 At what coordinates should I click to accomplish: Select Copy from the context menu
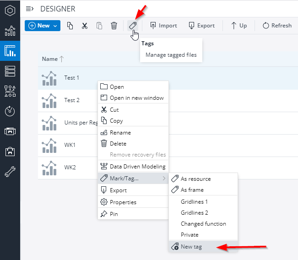coord(133,121)
